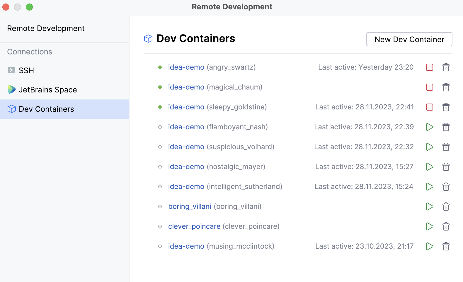463x282 pixels.
Task: Delete the intelligent_sutherland container
Action: tap(446, 187)
